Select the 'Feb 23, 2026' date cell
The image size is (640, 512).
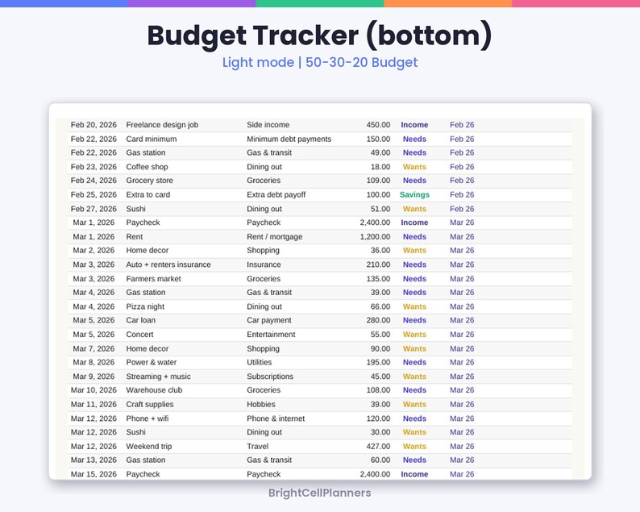[x=94, y=167]
